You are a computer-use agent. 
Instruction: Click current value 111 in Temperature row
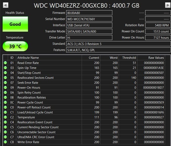click(97, 117)
